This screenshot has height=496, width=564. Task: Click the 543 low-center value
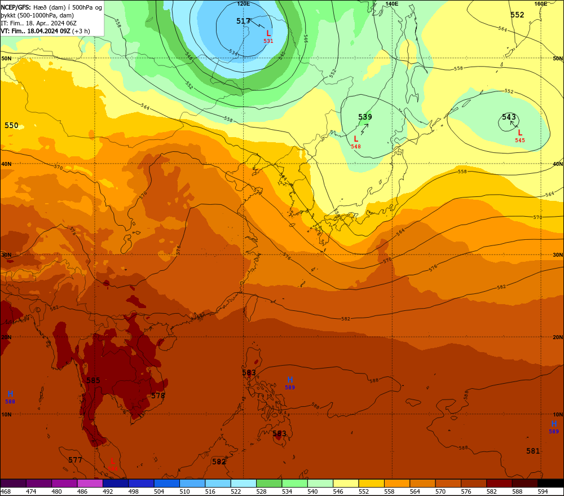[x=509, y=117]
